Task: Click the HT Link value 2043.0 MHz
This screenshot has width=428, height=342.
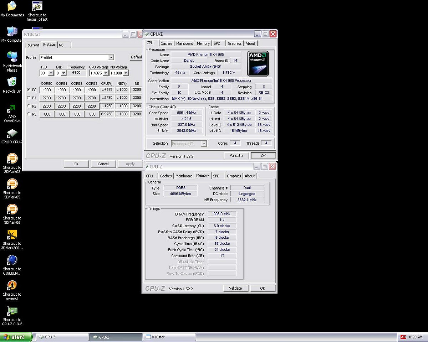Action: [187, 131]
